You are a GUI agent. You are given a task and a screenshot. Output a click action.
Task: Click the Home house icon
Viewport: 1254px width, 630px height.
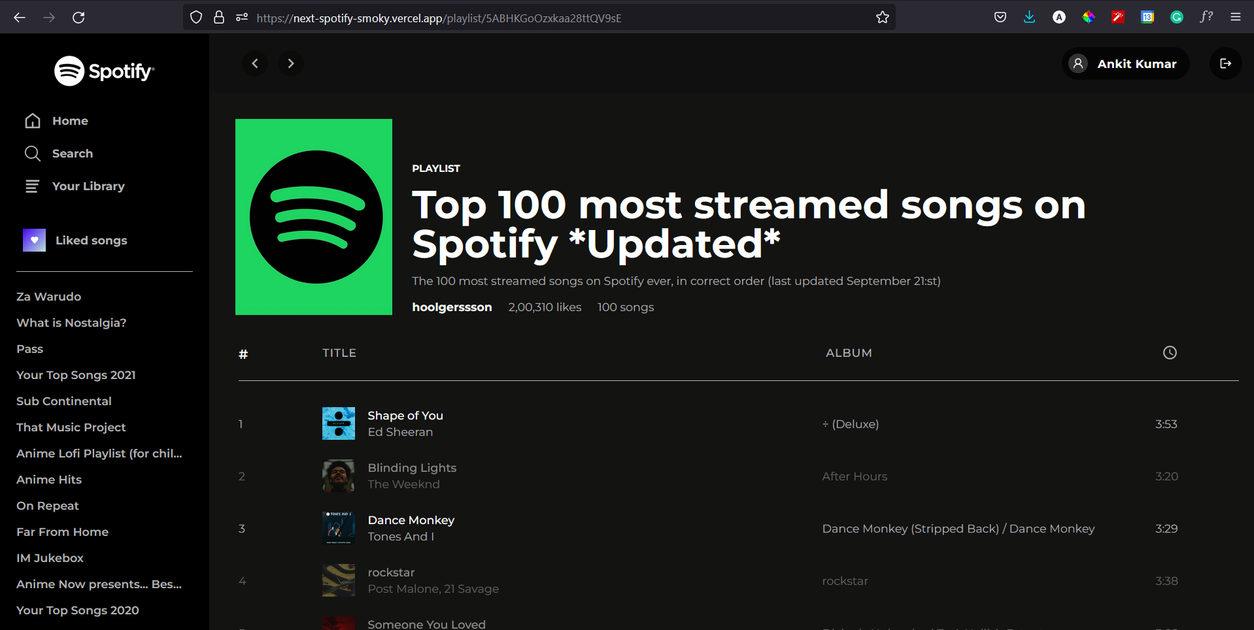33,121
